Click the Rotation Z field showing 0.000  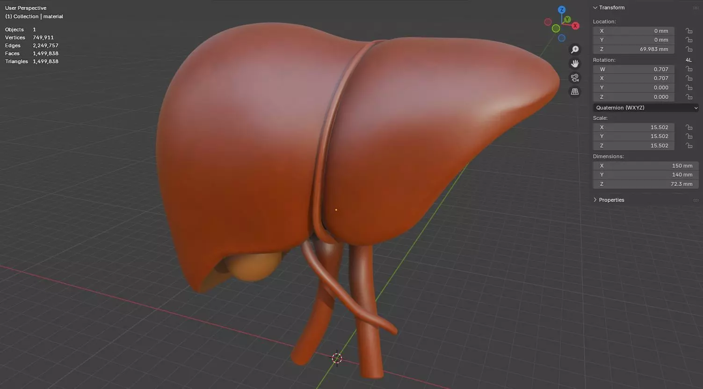click(634, 97)
